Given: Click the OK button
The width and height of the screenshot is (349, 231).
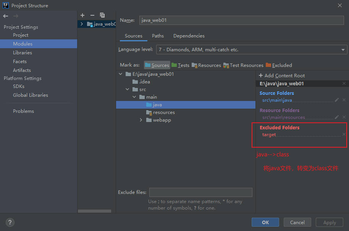Looking at the screenshot, I should (x=265, y=222).
